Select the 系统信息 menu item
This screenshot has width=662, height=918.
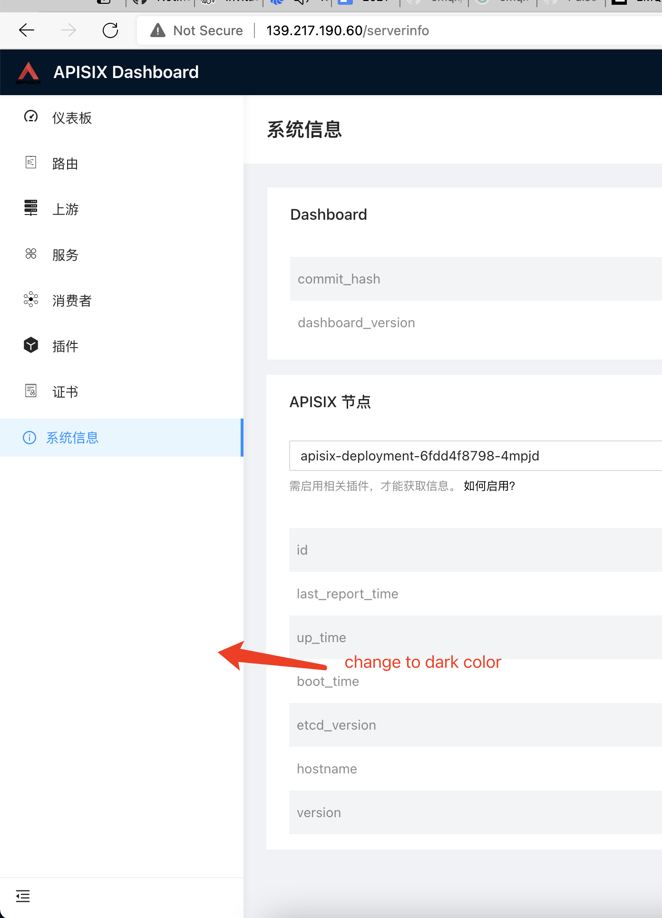click(122, 438)
